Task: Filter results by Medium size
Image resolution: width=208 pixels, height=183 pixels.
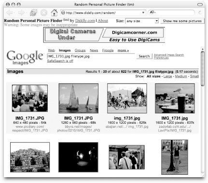Action: click(181, 76)
